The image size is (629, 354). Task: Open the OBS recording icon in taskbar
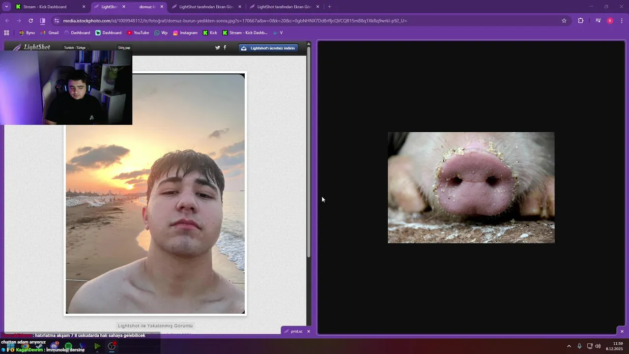pos(112,346)
